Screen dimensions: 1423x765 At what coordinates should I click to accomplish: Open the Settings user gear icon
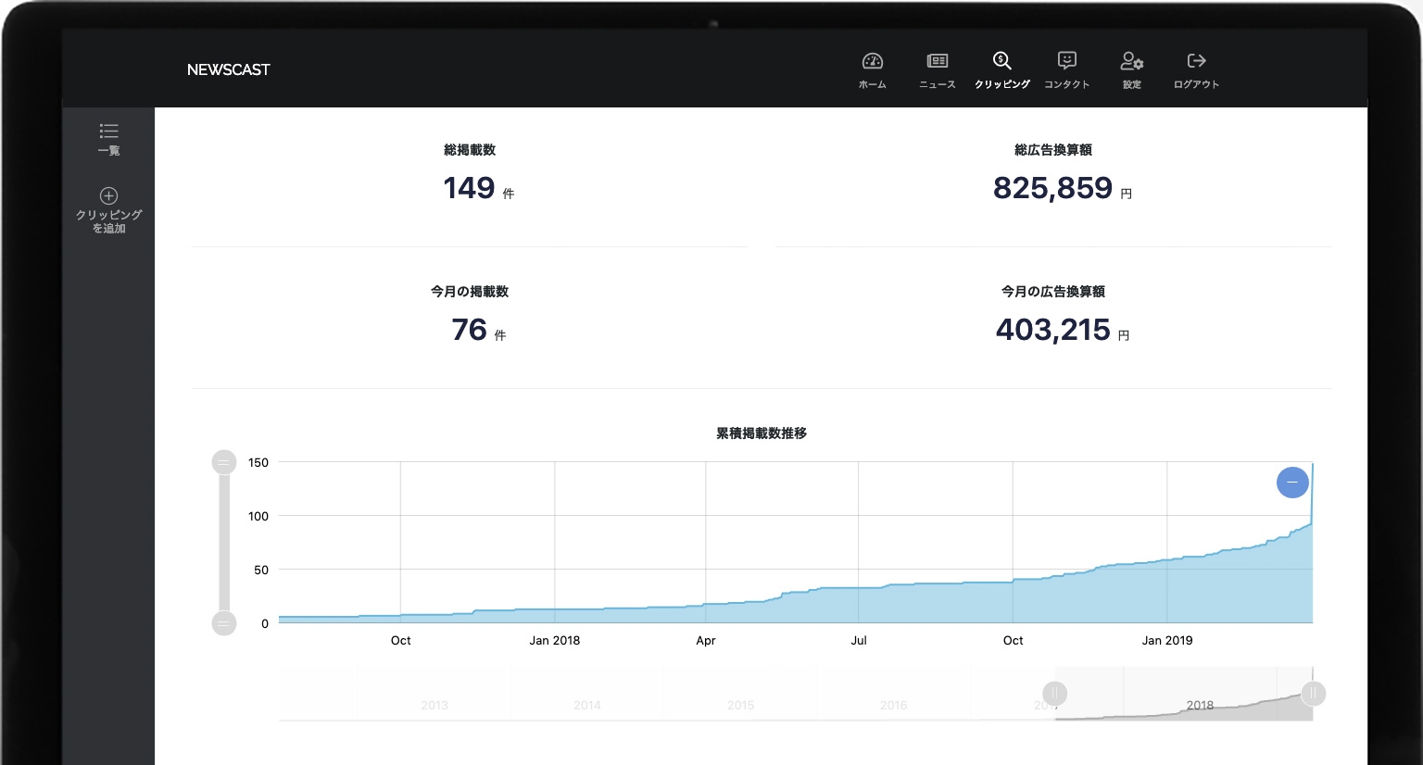pyautogui.click(x=1131, y=62)
